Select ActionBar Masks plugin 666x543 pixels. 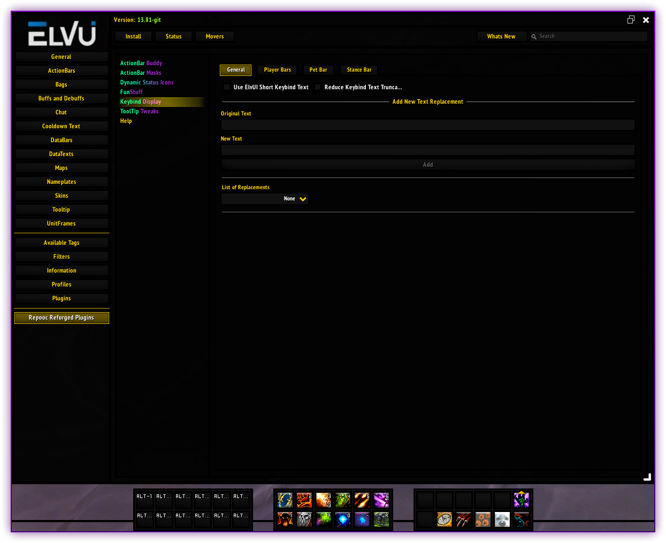point(141,73)
